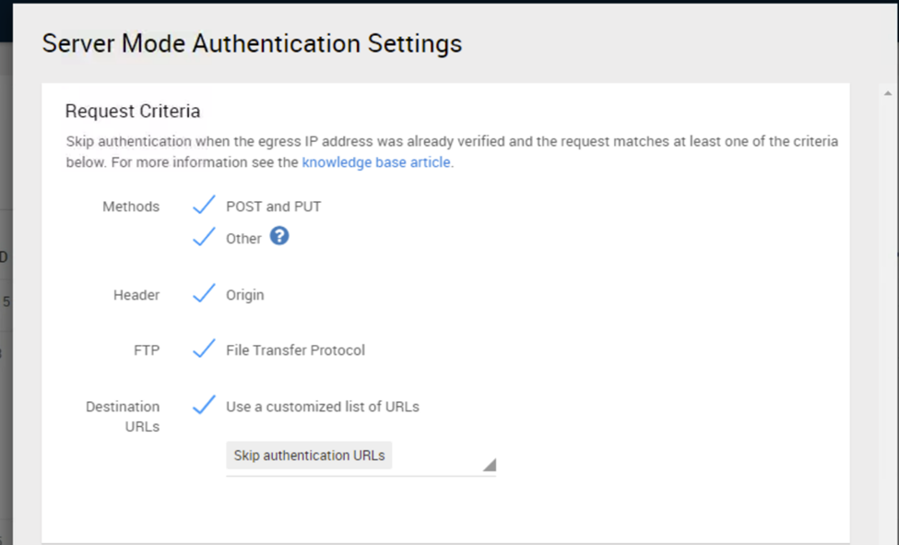Open the knowledge base article link
This screenshot has height=545, width=899.
click(x=376, y=162)
